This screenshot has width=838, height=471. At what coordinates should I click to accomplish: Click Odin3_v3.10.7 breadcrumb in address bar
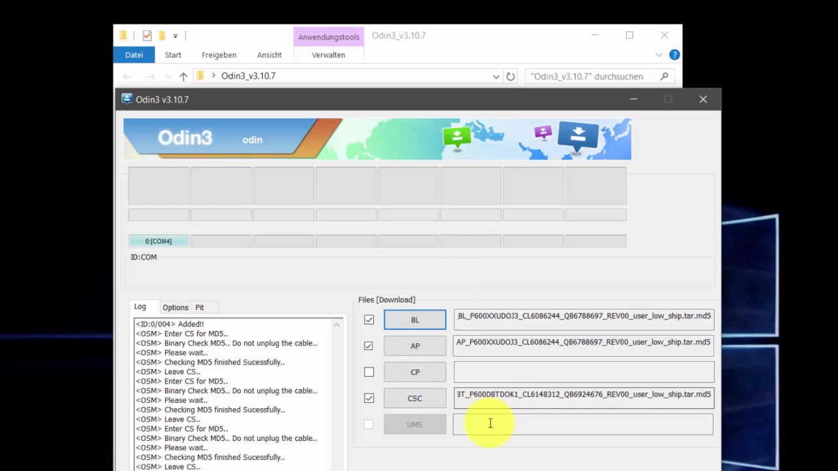[248, 76]
